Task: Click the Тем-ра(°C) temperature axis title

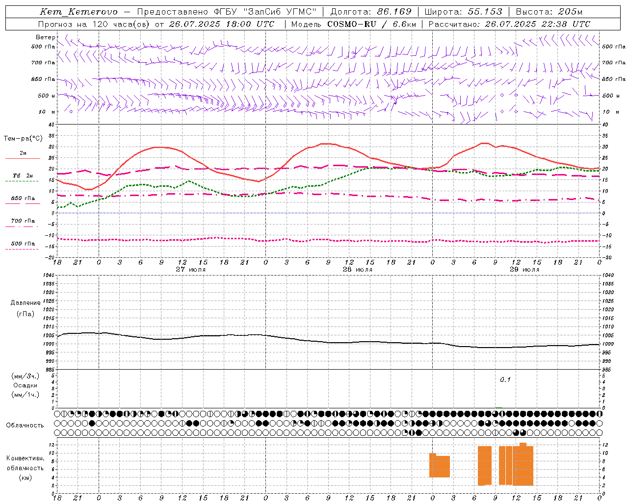Action: [x=23, y=139]
